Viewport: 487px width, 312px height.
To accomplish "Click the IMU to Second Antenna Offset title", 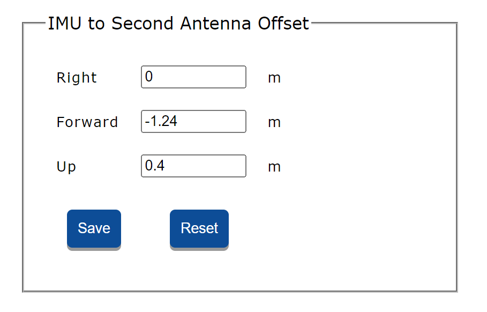I will click(x=178, y=23).
